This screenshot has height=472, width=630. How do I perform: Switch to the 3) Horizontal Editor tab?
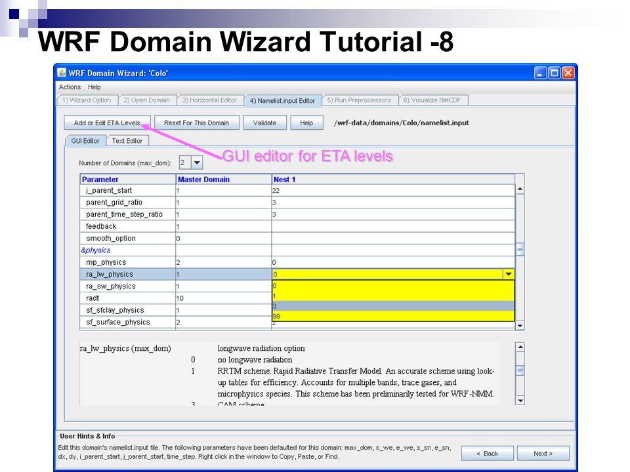point(209,100)
